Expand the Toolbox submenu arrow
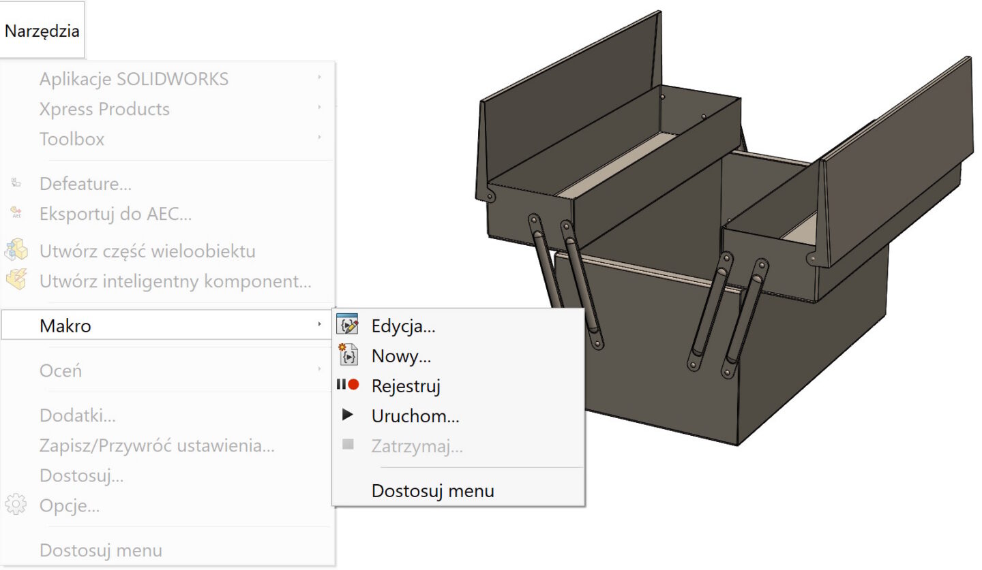The image size is (982, 570). click(x=319, y=138)
